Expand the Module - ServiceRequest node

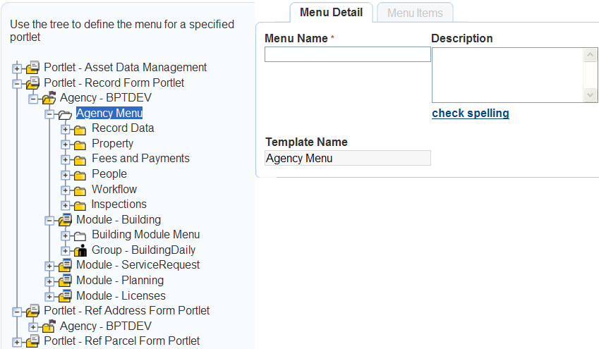click(x=49, y=266)
